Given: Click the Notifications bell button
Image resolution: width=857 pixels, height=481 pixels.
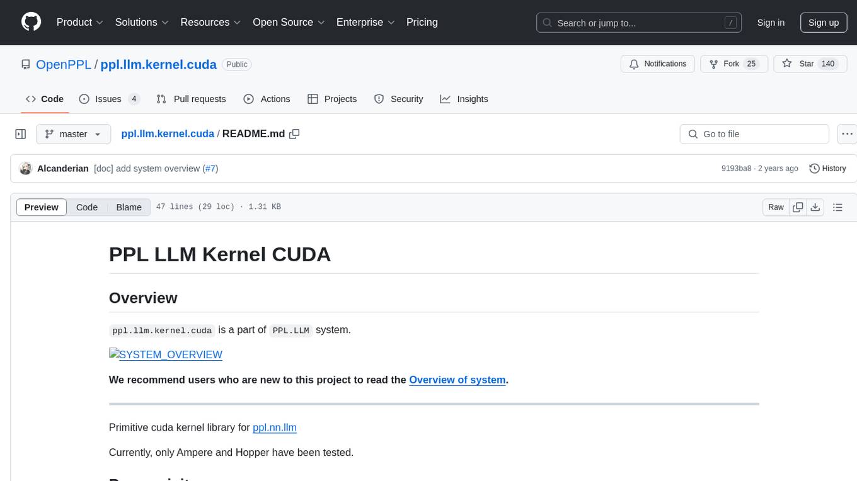Looking at the screenshot, I should point(658,64).
